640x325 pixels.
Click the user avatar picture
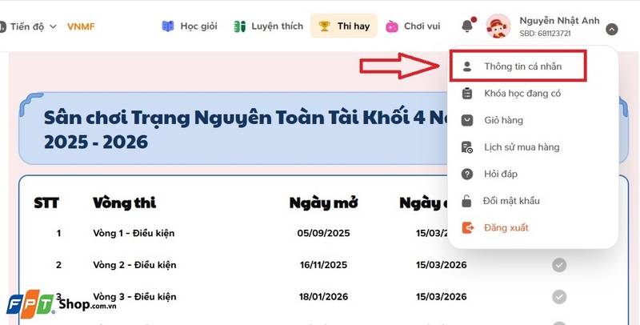point(498,26)
